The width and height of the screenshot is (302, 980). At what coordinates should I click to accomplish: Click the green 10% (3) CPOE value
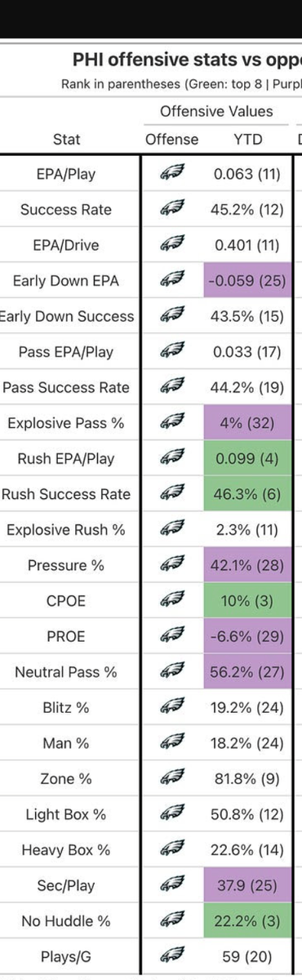[248, 600]
